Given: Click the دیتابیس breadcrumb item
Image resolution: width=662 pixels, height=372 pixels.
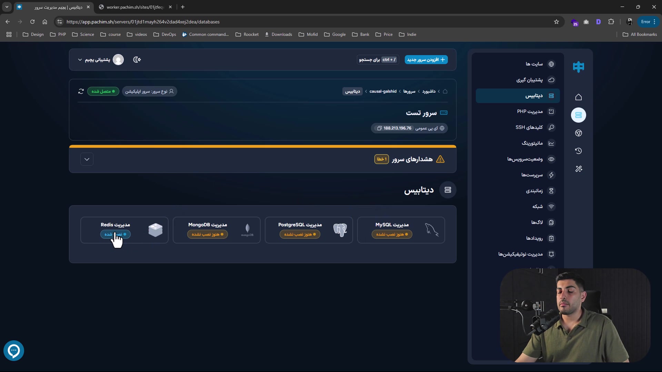Looking at the screenshot, I should [352, 91].
